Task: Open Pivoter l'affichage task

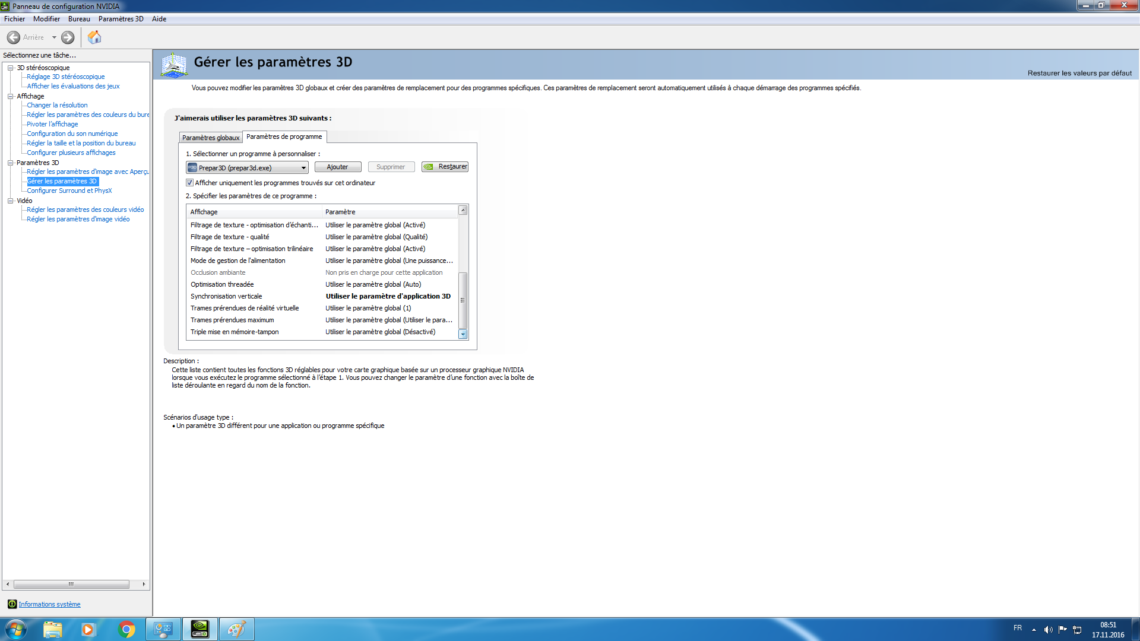Action: (x=52, y=124)
